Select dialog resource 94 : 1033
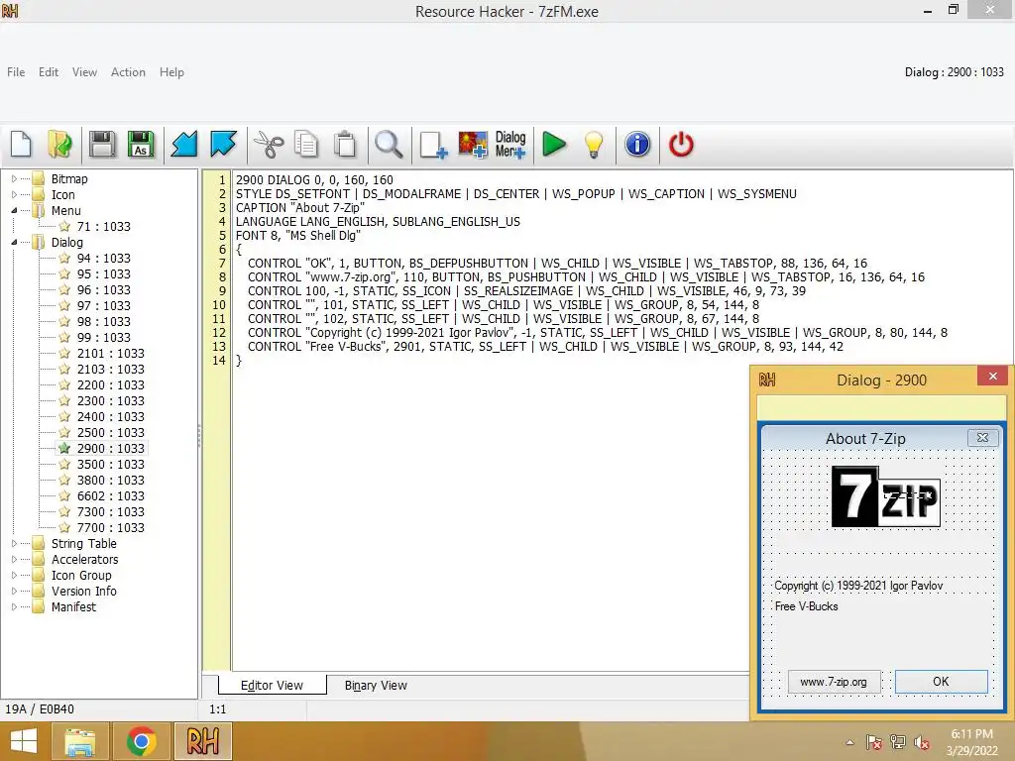The height and width of the screenshot is (761, 1015). [103, 259]
